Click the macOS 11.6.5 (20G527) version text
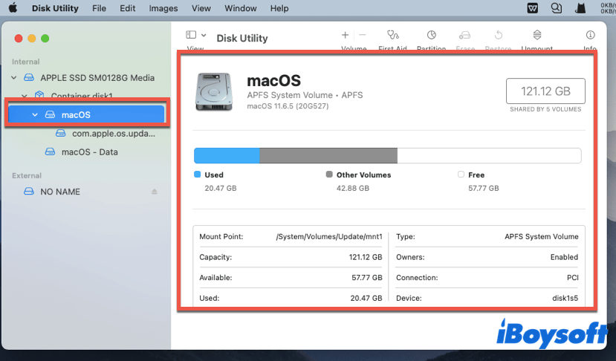 288,106
